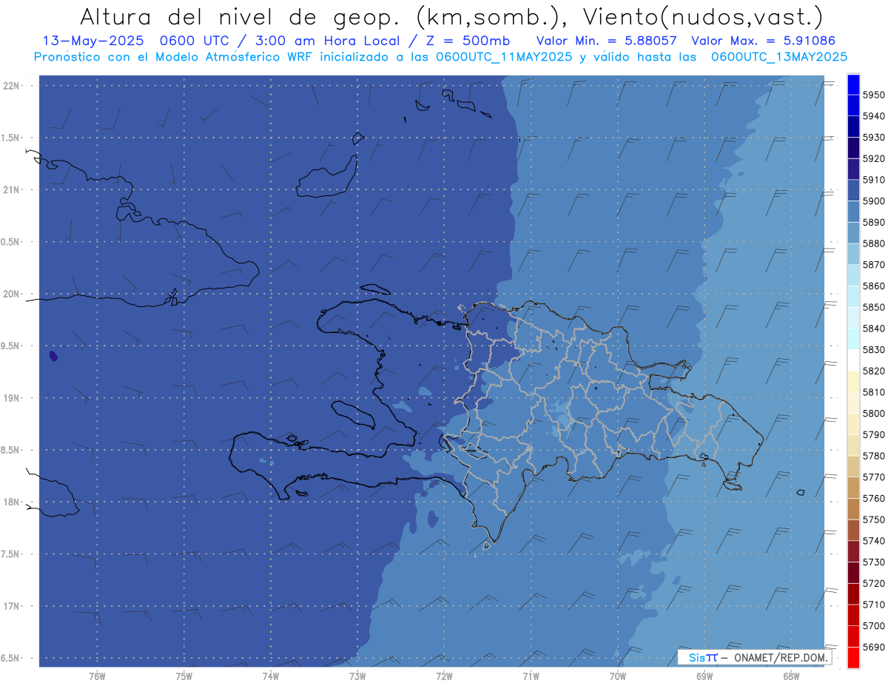Click the '5830' legend value
888x686 pixels.
click(x=874, y=349)
